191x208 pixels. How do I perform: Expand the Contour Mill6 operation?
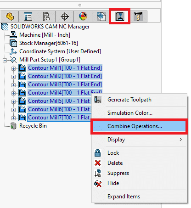point(13,110)
